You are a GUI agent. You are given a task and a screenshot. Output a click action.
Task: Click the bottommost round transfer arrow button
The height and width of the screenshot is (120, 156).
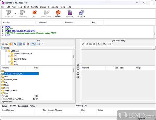coord(78,77)
